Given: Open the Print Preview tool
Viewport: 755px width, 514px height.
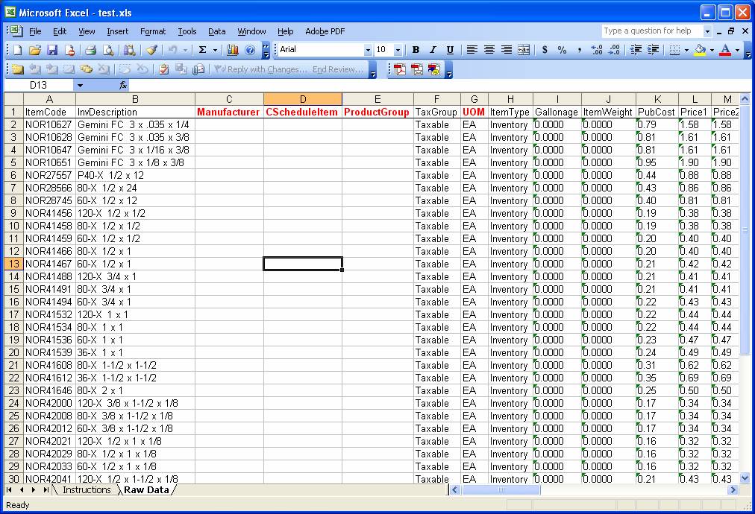Looking at the screenshot, I should pos(108,50).
